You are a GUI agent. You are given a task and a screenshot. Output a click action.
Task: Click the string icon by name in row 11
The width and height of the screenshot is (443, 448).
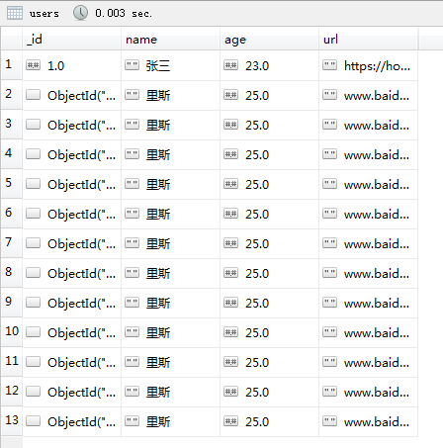click(132, 362)
